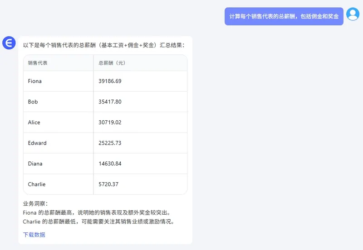
Task: Select the Edward name cell
Action: tap(37, 143)
